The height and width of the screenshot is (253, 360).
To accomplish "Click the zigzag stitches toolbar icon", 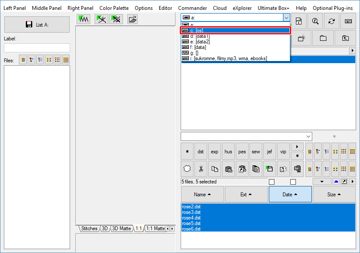I will click(84, 19).
